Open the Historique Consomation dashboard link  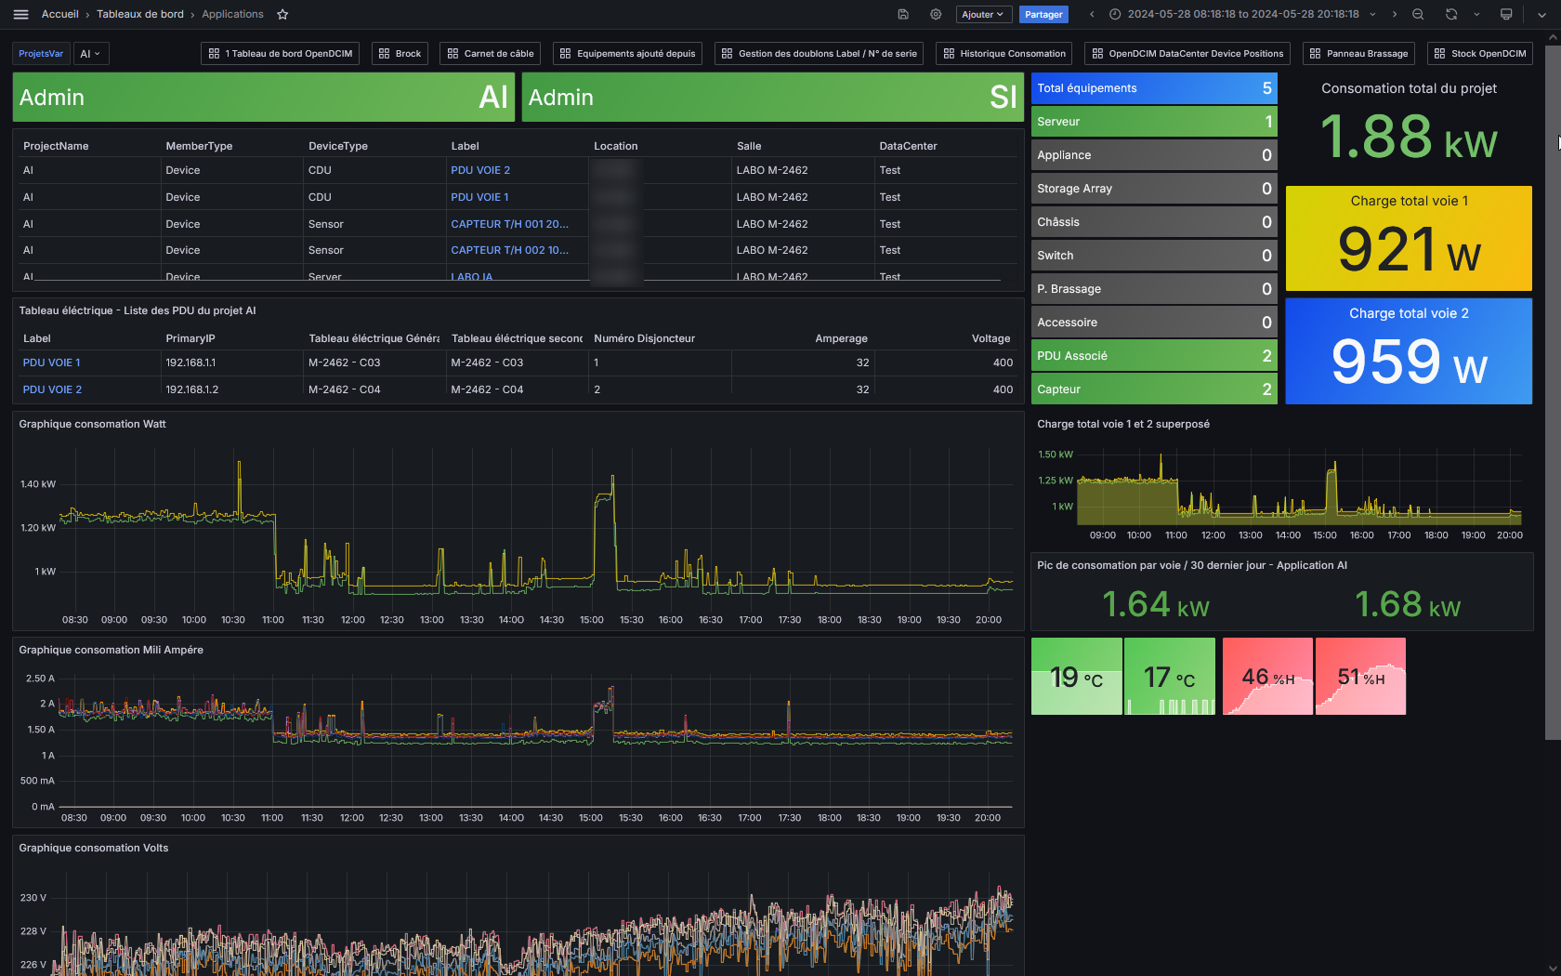click(x=1003, y=54)
